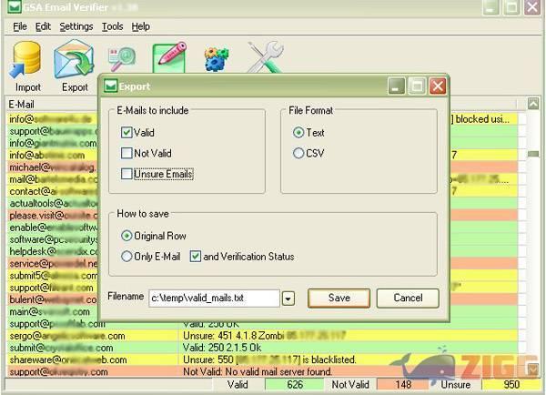
Task: Click the magnifier verify icon in toolbar
Action: tap(122, 59)
